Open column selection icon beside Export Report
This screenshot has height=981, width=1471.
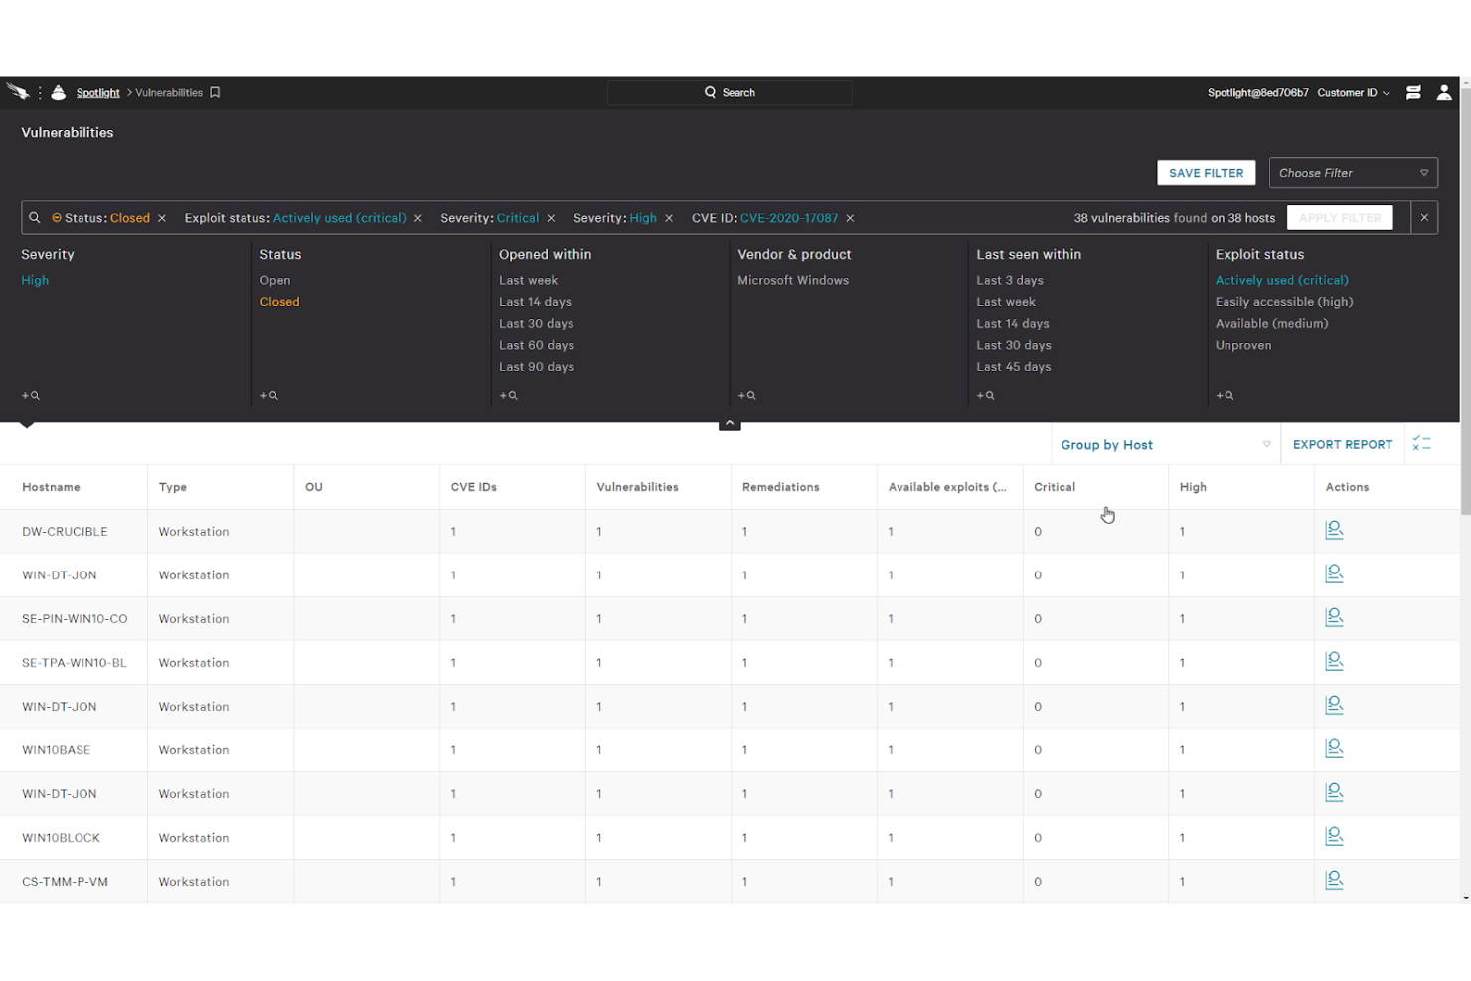point(1421,443)
